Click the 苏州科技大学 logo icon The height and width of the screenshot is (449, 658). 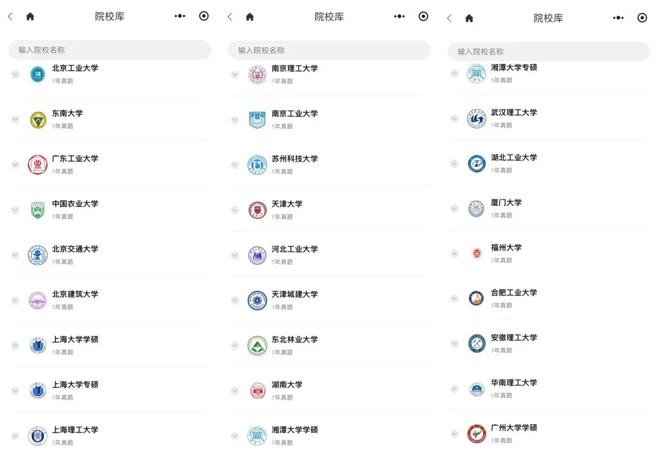[x=257, y=165]
